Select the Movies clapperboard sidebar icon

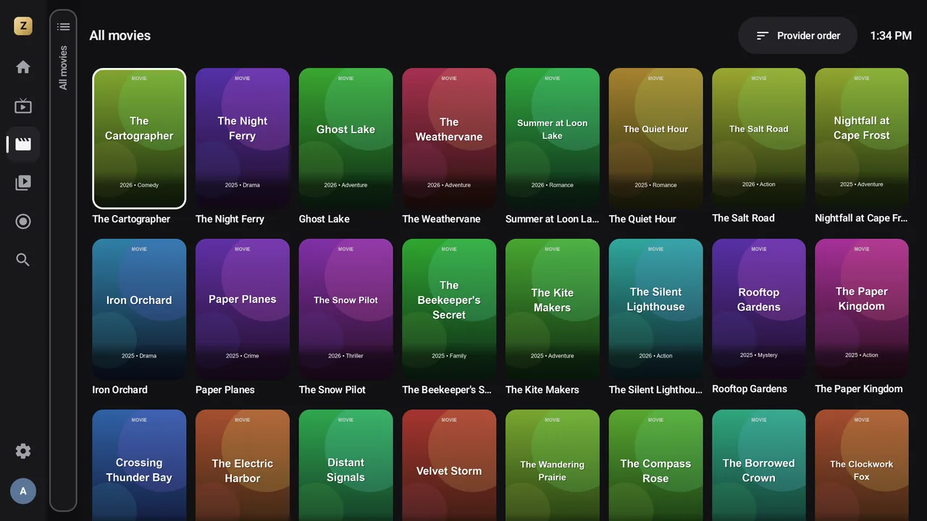click(x=23, y=144)
